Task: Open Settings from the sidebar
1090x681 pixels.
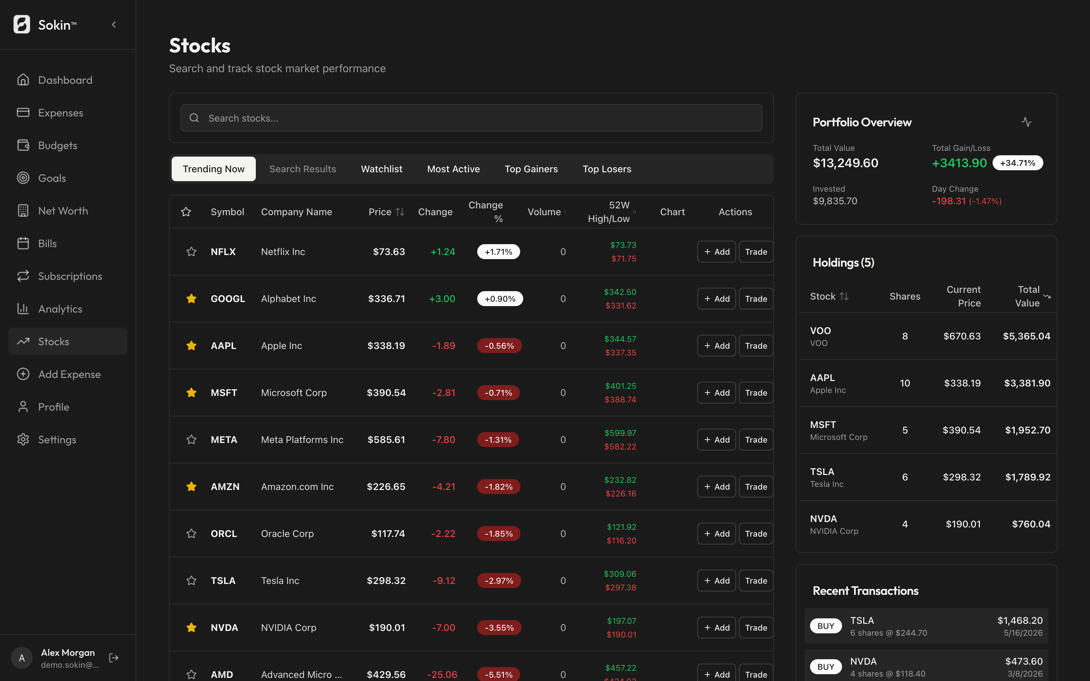Action: click(x=67, y=439)
